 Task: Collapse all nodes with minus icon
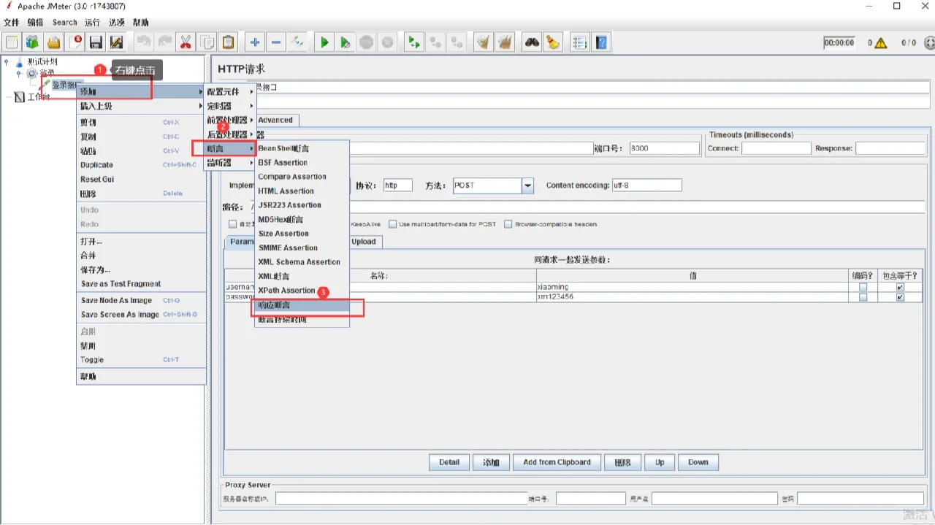pyautogui.click(x=276, y=42)
